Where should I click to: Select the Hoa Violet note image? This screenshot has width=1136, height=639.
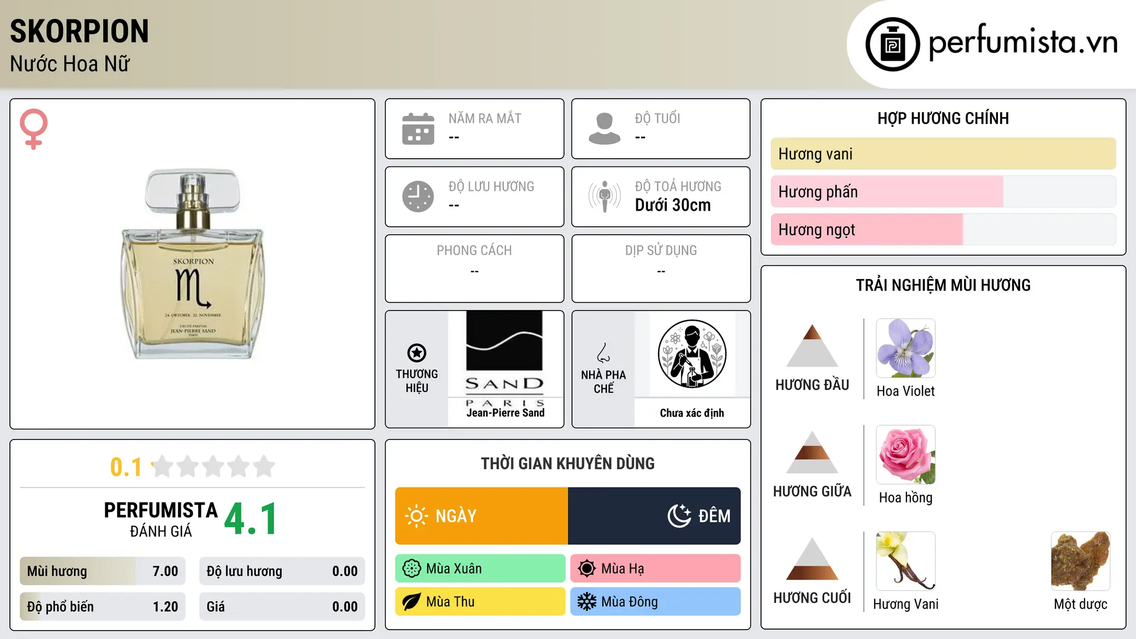tap(906, 348)
